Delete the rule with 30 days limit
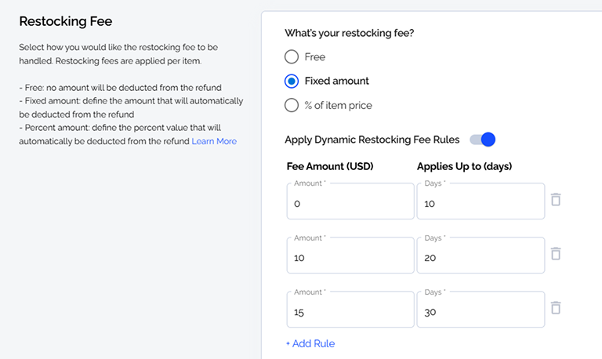The height and width of the screenshot is (359, 602). pos(556,308)
